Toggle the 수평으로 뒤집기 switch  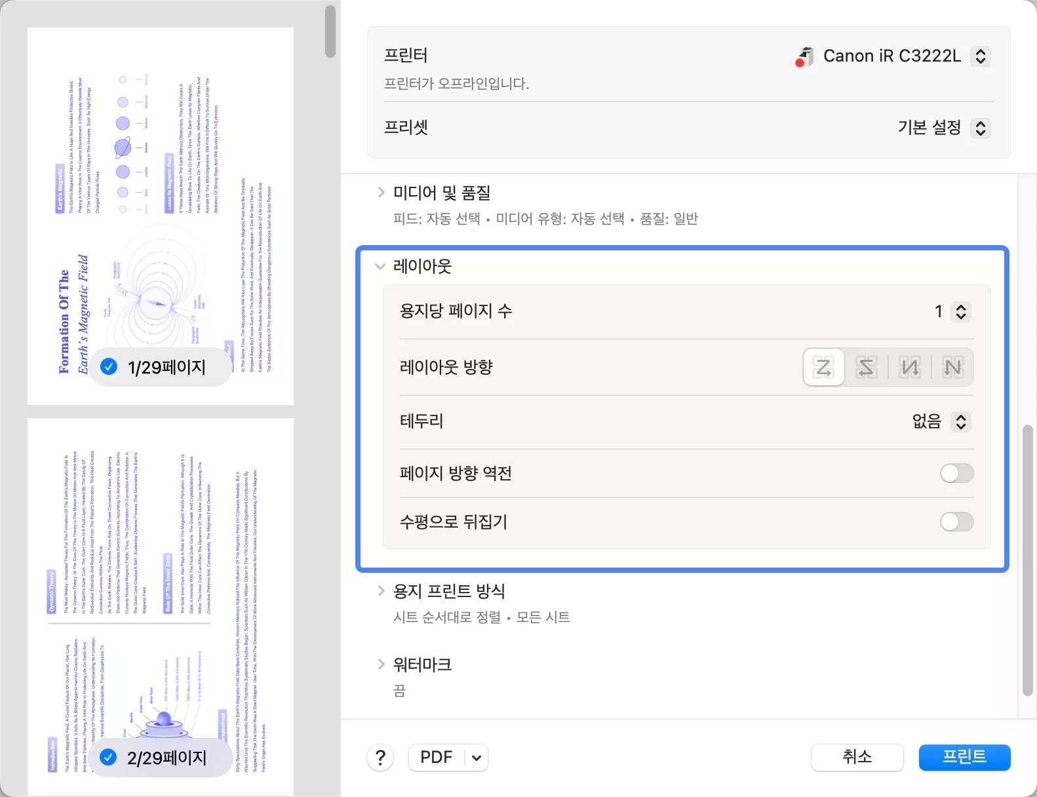point(956,522)
